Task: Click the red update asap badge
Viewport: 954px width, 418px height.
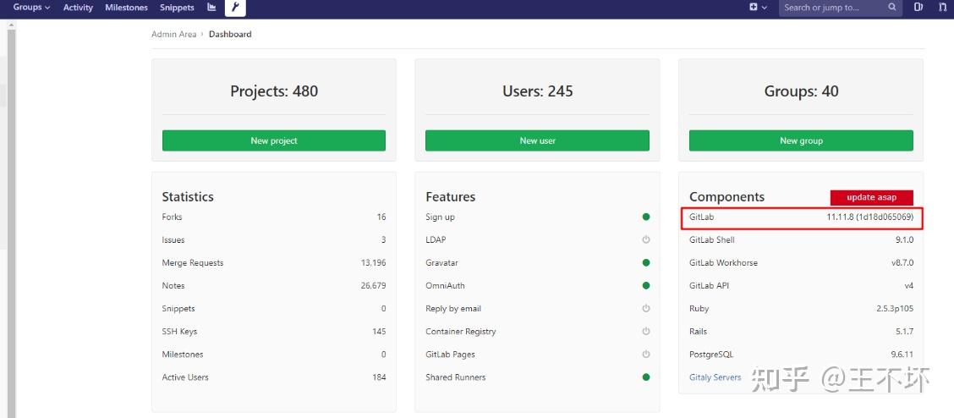Action: 871,197
